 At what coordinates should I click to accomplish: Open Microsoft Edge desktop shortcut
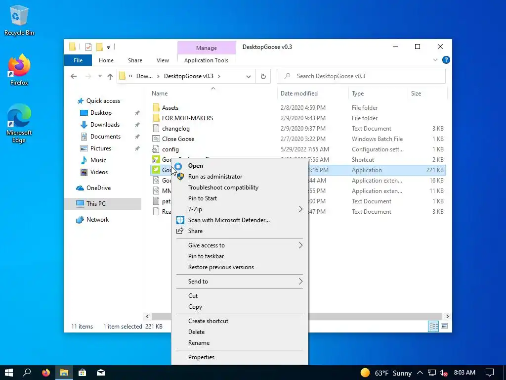point(19,123)
